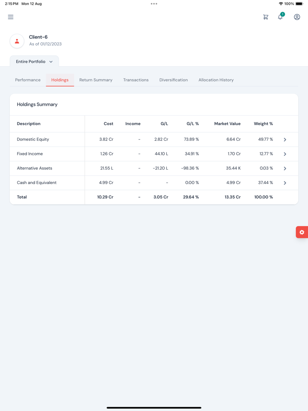
Task: Tap the Client-6 avatar icon
Action: [17, 41]
